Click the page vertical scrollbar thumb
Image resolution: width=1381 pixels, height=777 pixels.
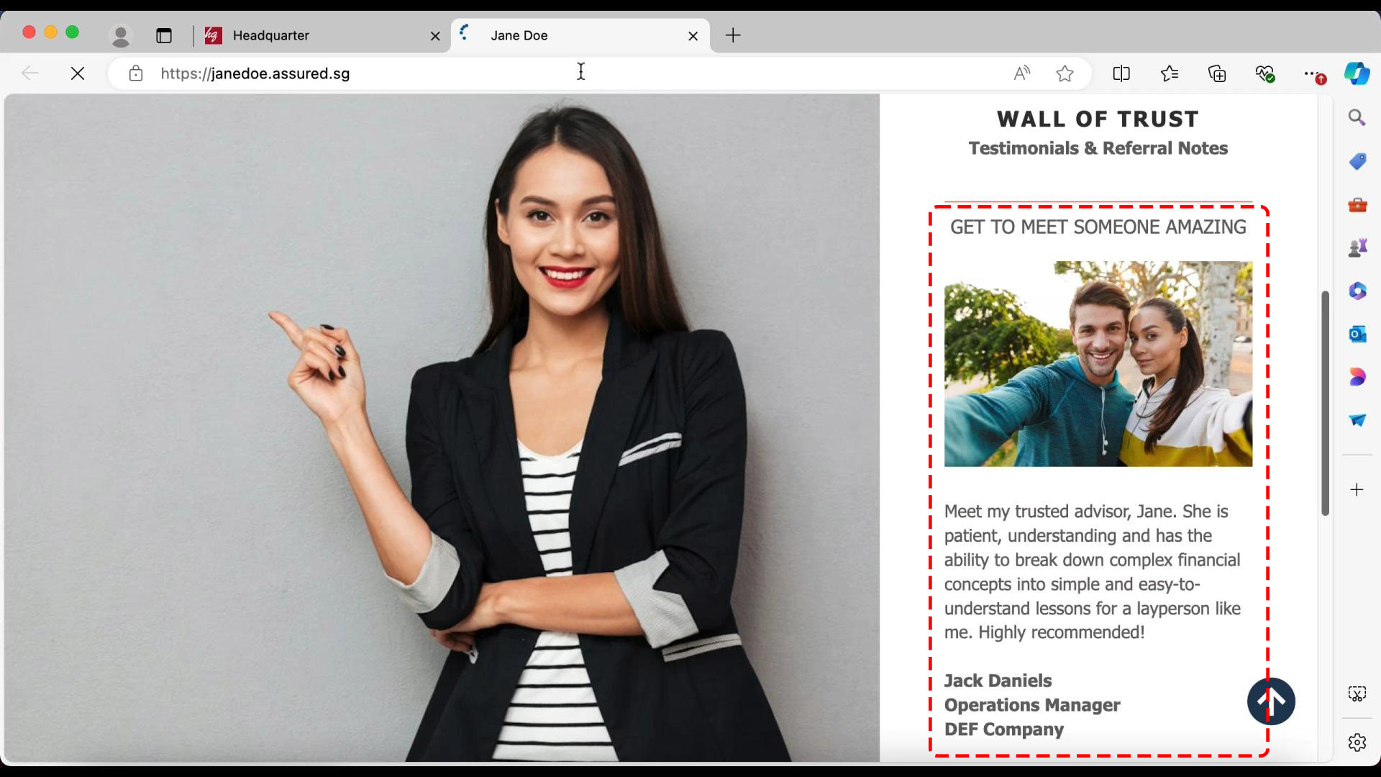pos(1325,403)
